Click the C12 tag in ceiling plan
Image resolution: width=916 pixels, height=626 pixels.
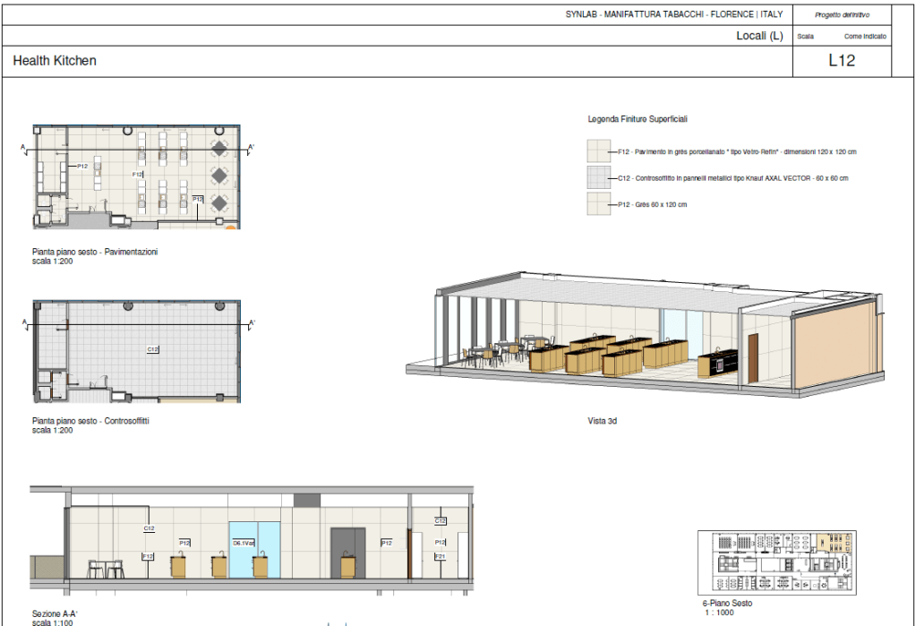coord(152,348)
